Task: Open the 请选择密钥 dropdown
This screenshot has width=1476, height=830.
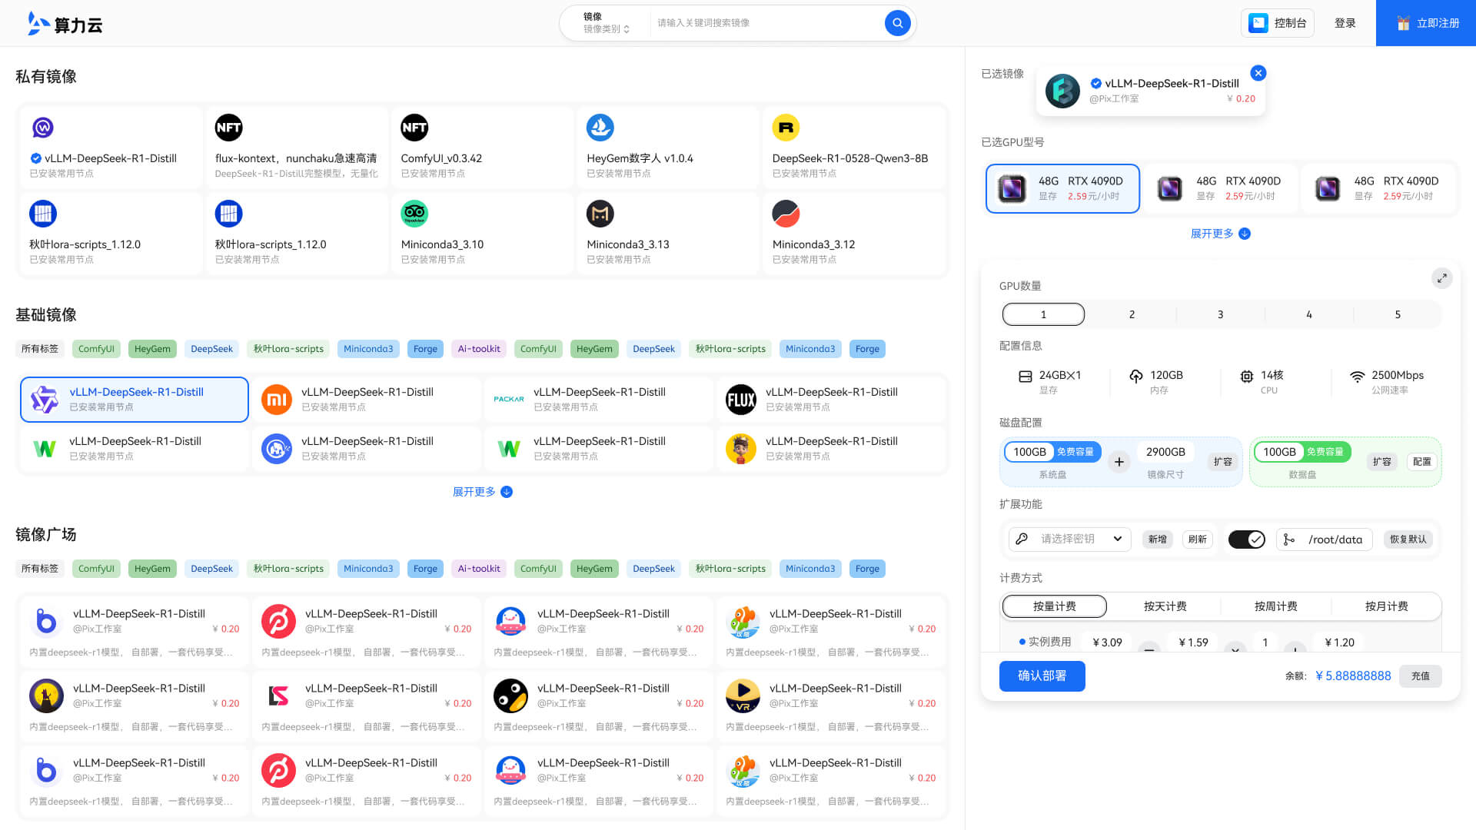Action: pyautogui.click(x=1069, y=539)
